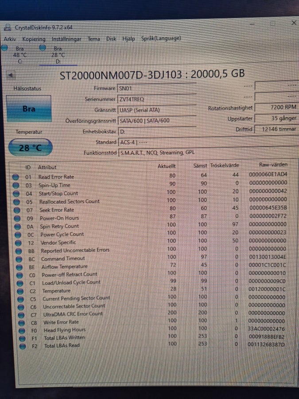Click status icon for Reallocated Sectors Count
Viewport: 299px width, 399px height.
point(16,202)
